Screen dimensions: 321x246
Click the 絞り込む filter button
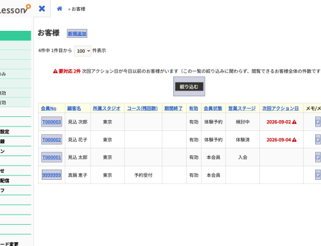click(x=189, y=87)
